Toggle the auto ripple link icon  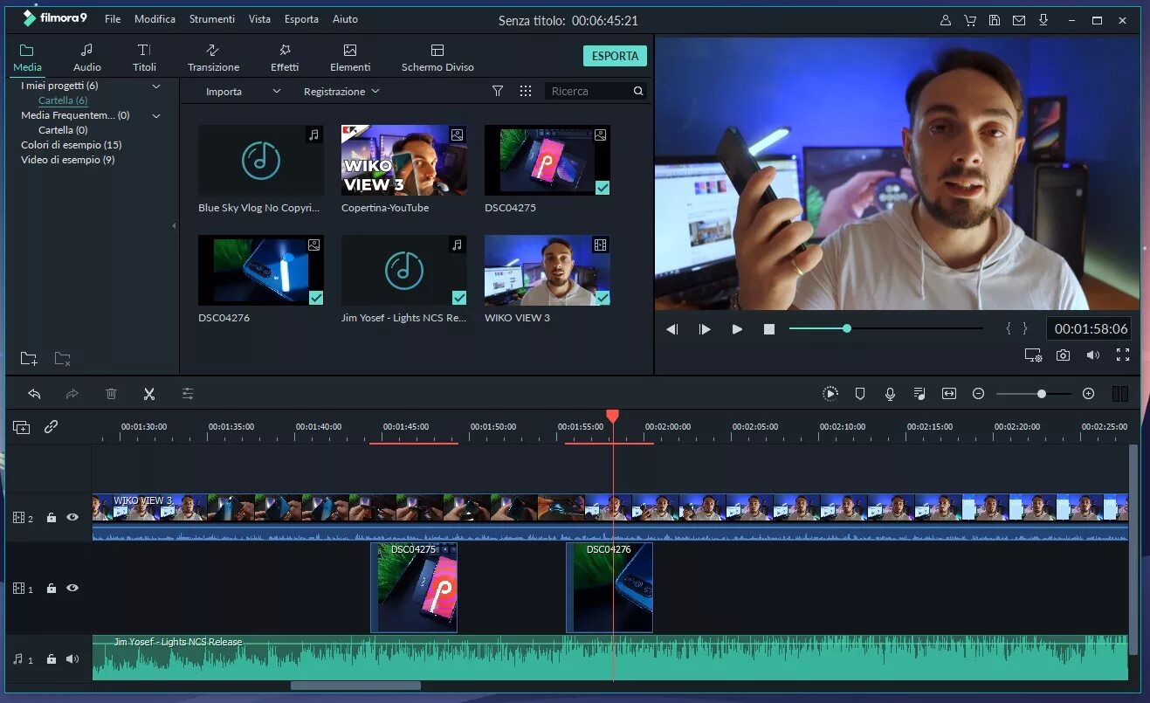coord(51,427)
